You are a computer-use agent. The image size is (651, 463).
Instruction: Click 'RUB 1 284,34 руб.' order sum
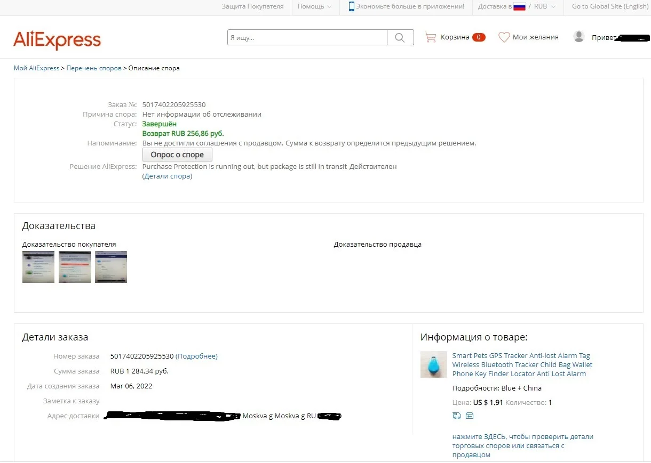(139, 371)
